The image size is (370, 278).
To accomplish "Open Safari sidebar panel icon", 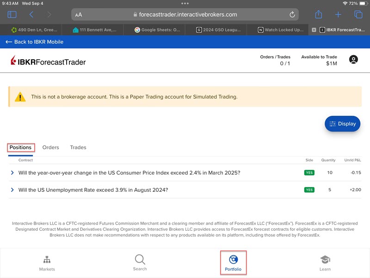I will pos(12,15).
